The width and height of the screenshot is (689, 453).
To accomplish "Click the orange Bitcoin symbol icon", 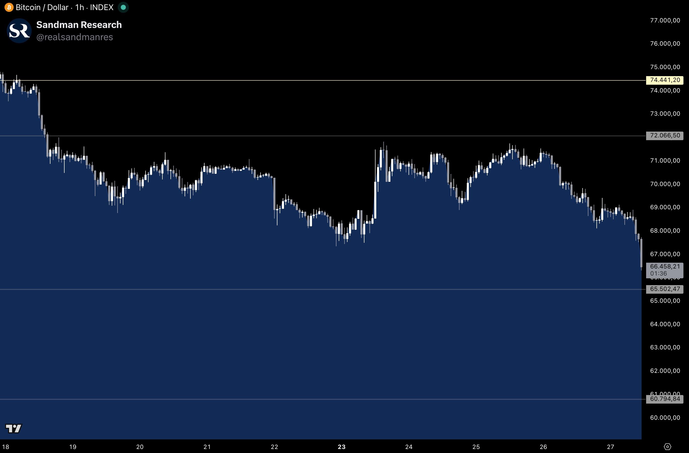I will [x=9, y=7].
